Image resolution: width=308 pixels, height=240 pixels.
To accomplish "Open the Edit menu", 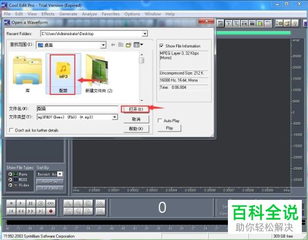I will (x=19, y=14).
